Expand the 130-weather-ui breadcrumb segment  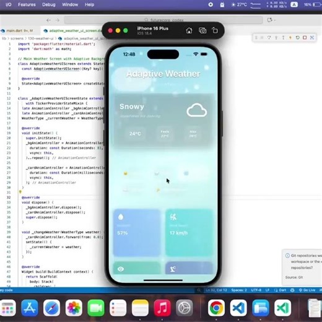point(40,38)
